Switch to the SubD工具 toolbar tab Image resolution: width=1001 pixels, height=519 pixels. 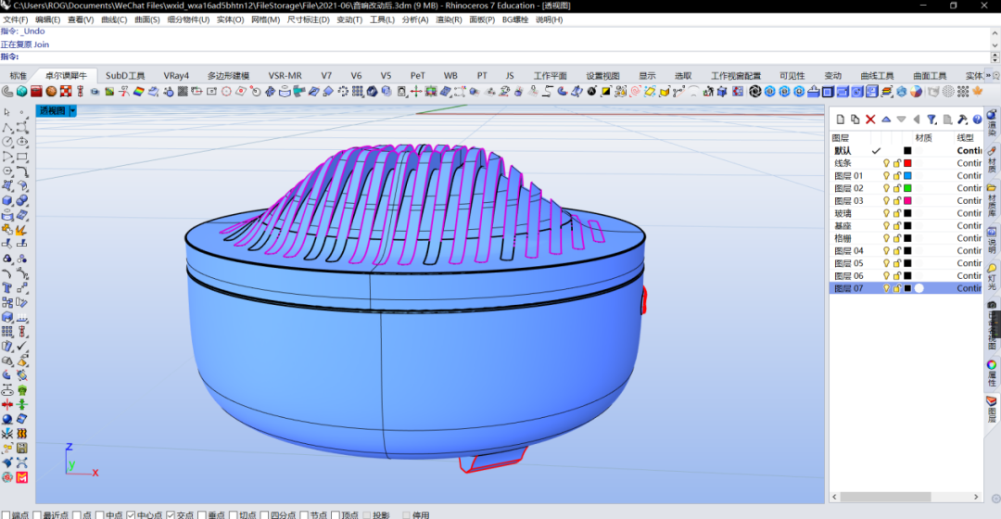coord(125,75)
